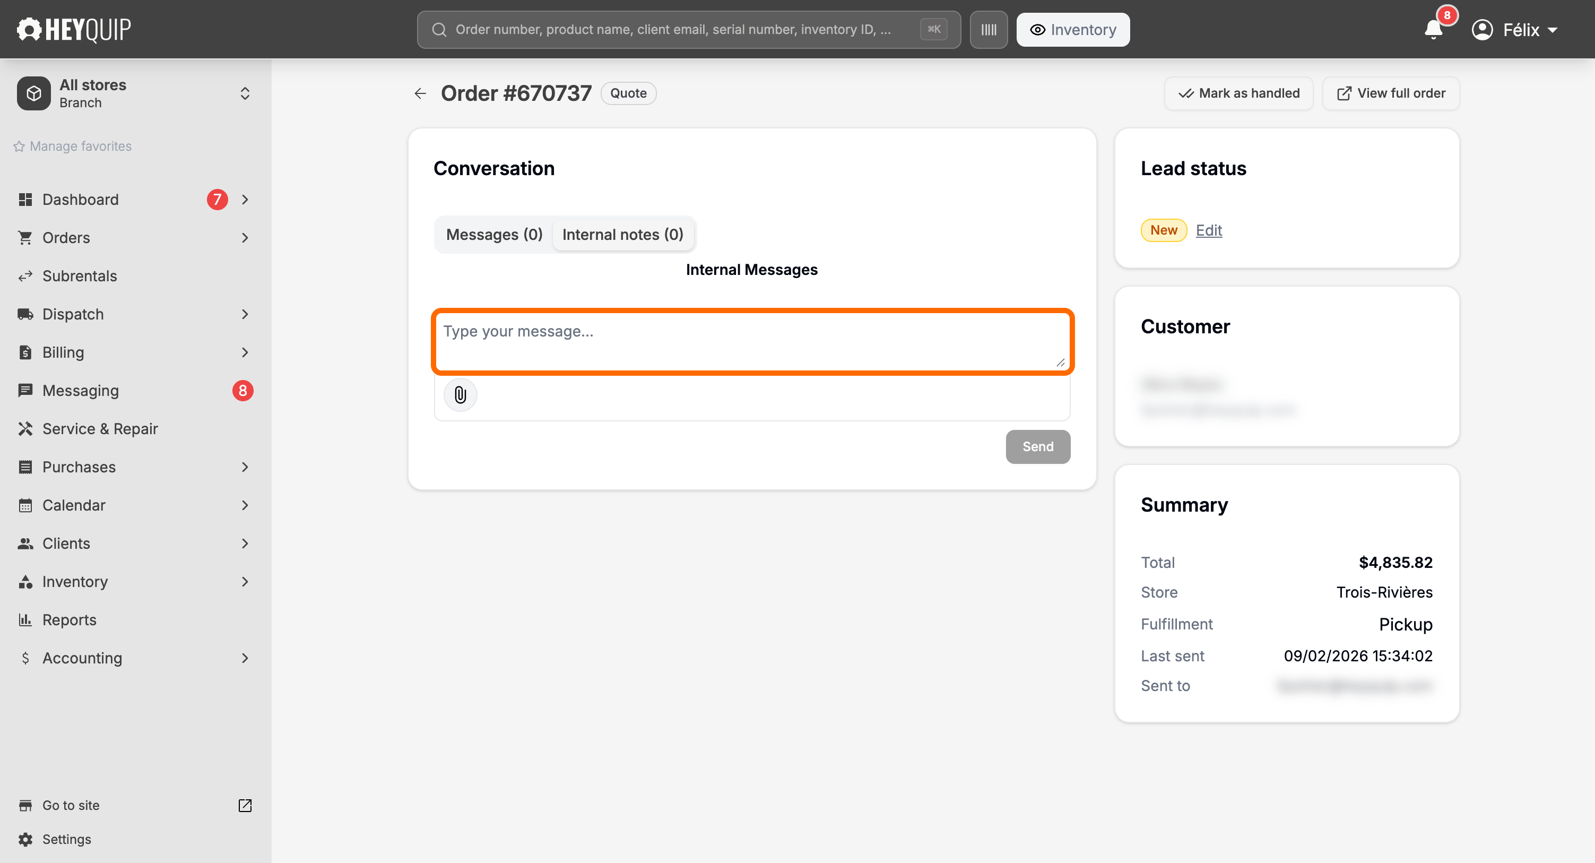
Task: Click the Dashboard grid icon
Action: [x=25, y=200]
